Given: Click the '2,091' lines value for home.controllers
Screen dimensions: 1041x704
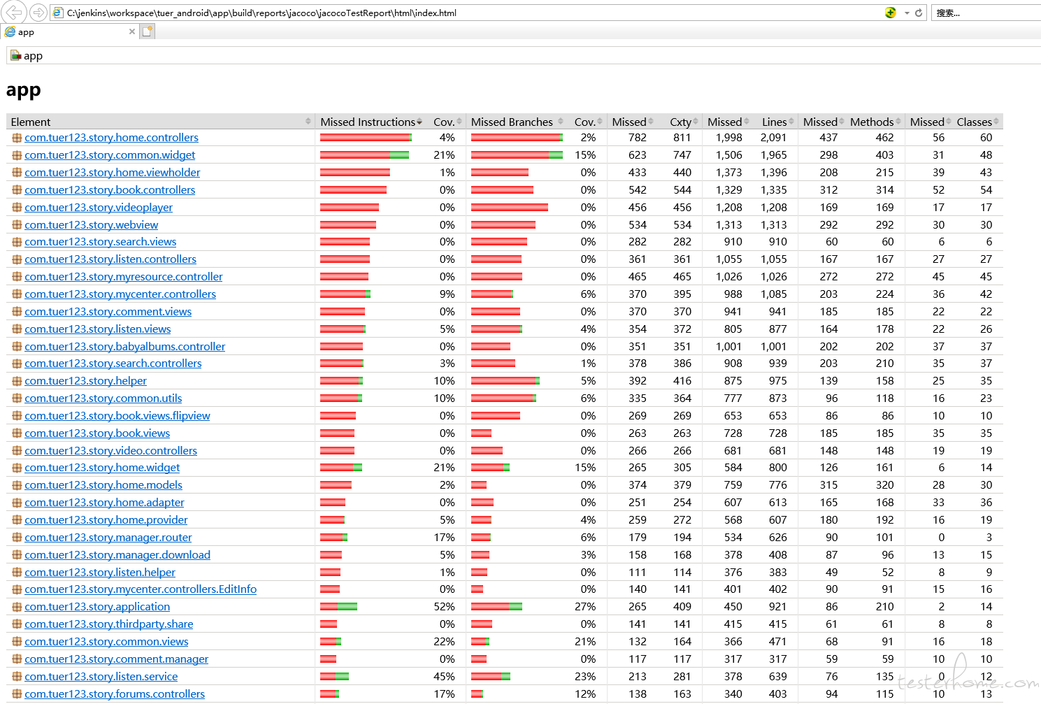Looking at the screenshot, I should [773, 138].
